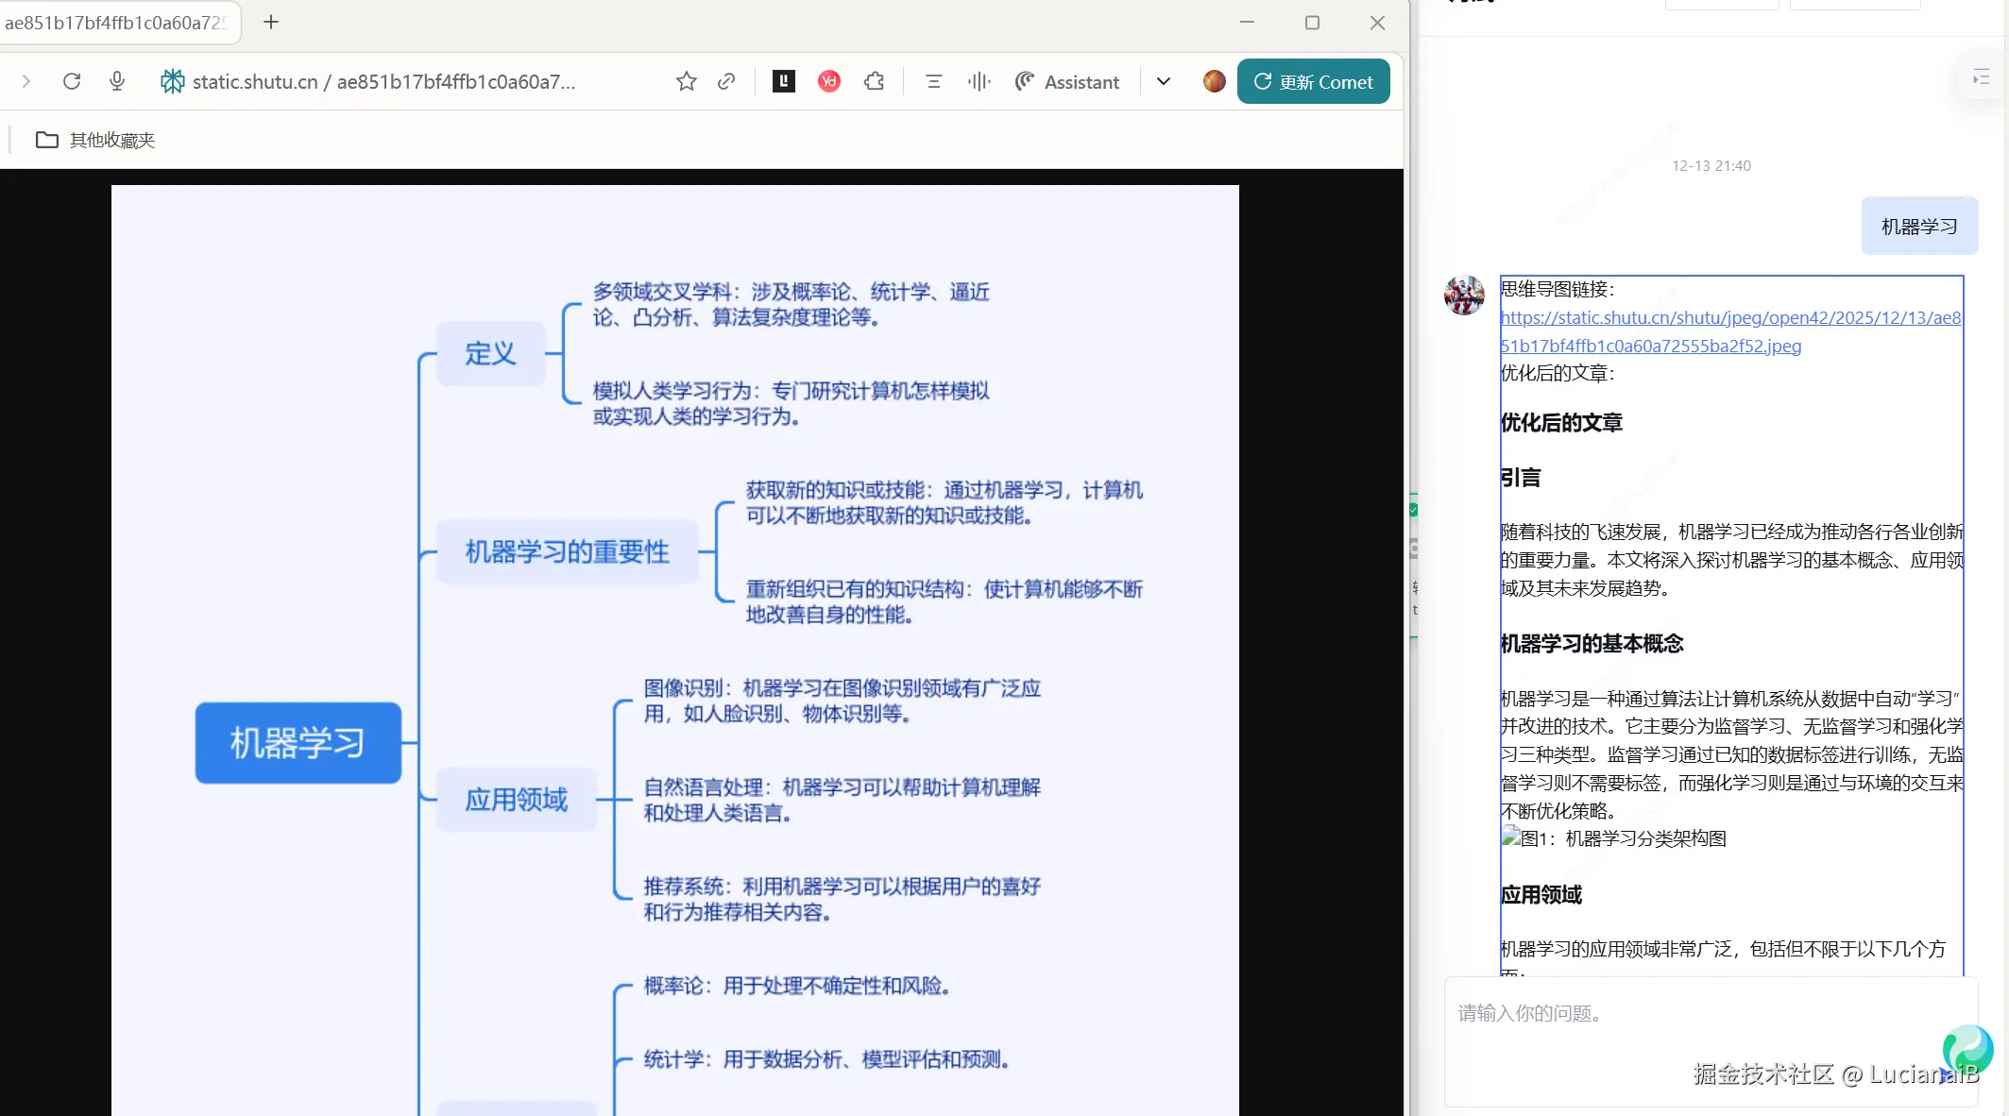The width and height of the screenshot is (2009, 1116).
Task: Open the Assistant sidebar item
Action: [1067, 81]
